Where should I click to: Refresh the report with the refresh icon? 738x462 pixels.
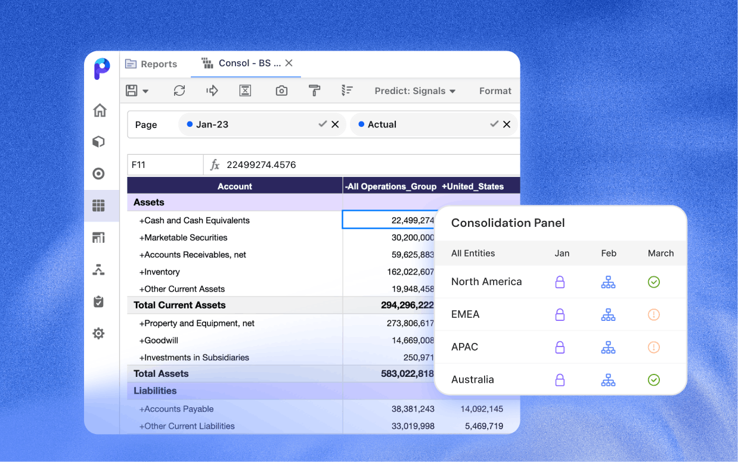[179, 90]
